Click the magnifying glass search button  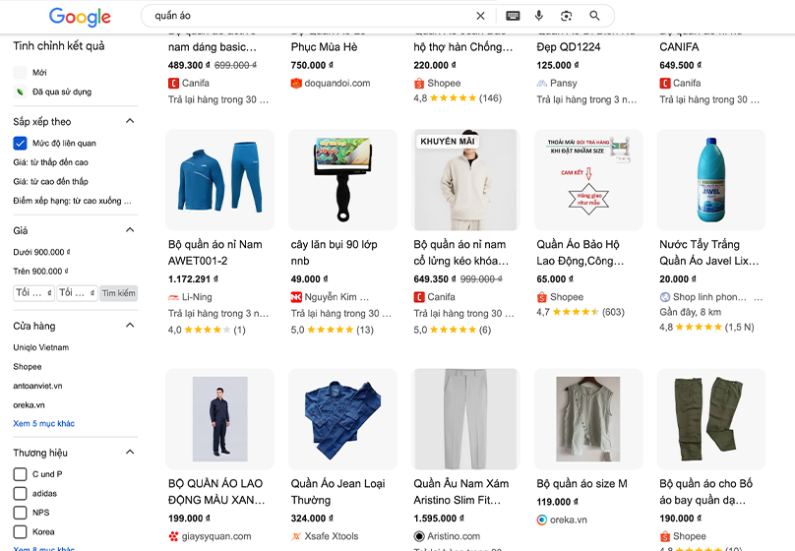coord(594,16)
